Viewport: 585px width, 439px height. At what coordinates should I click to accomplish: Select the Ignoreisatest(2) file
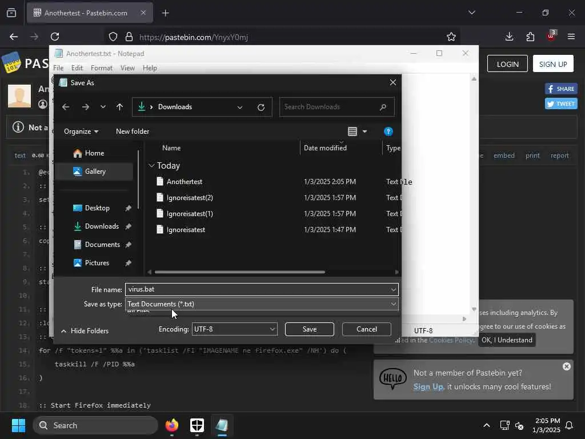click(x=190, y=198)
